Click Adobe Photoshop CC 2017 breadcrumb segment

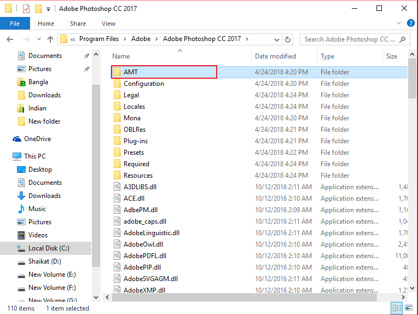tap(202, 39)
